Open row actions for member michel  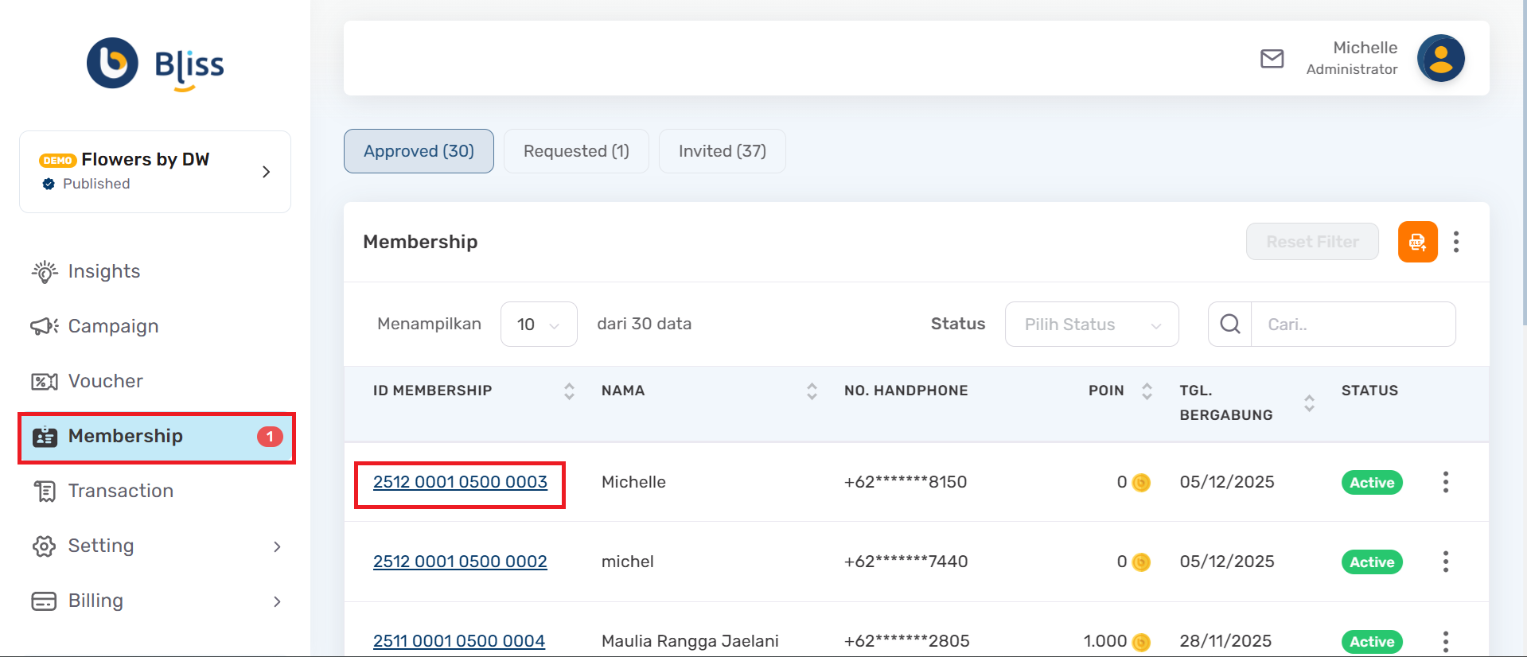1445,562
